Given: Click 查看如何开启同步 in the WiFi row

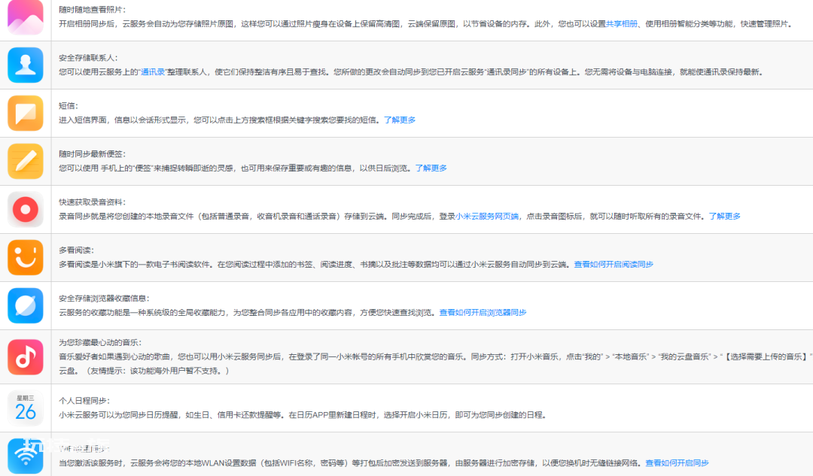Looking at the screenshot, I should [677, 463].
